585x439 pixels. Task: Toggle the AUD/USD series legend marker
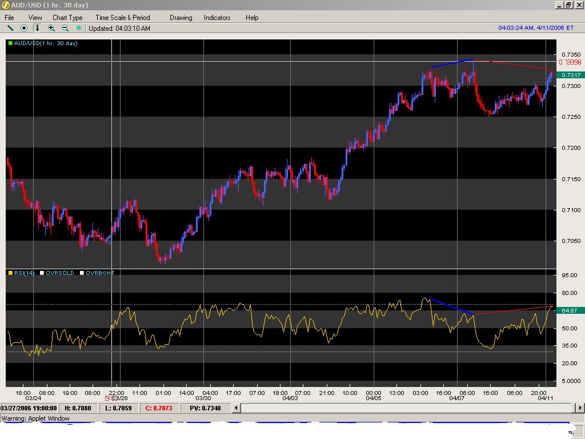tap(10, 43)
